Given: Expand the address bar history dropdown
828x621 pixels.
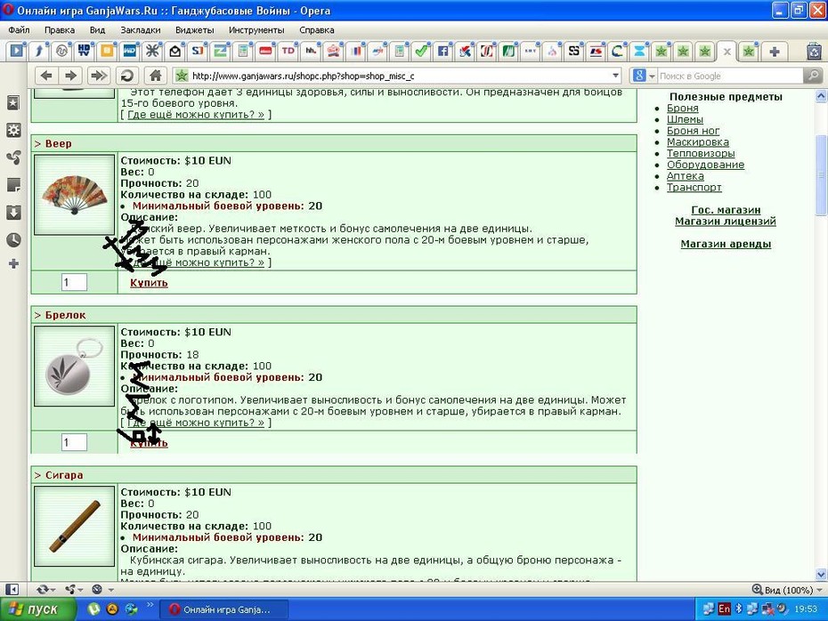Looking at the screenshot, I should (615, 76).
